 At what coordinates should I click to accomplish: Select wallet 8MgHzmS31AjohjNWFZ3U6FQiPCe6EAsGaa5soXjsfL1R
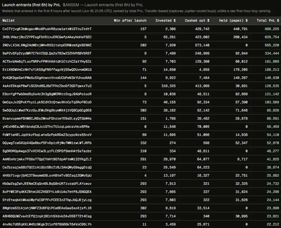coord(47,208)
